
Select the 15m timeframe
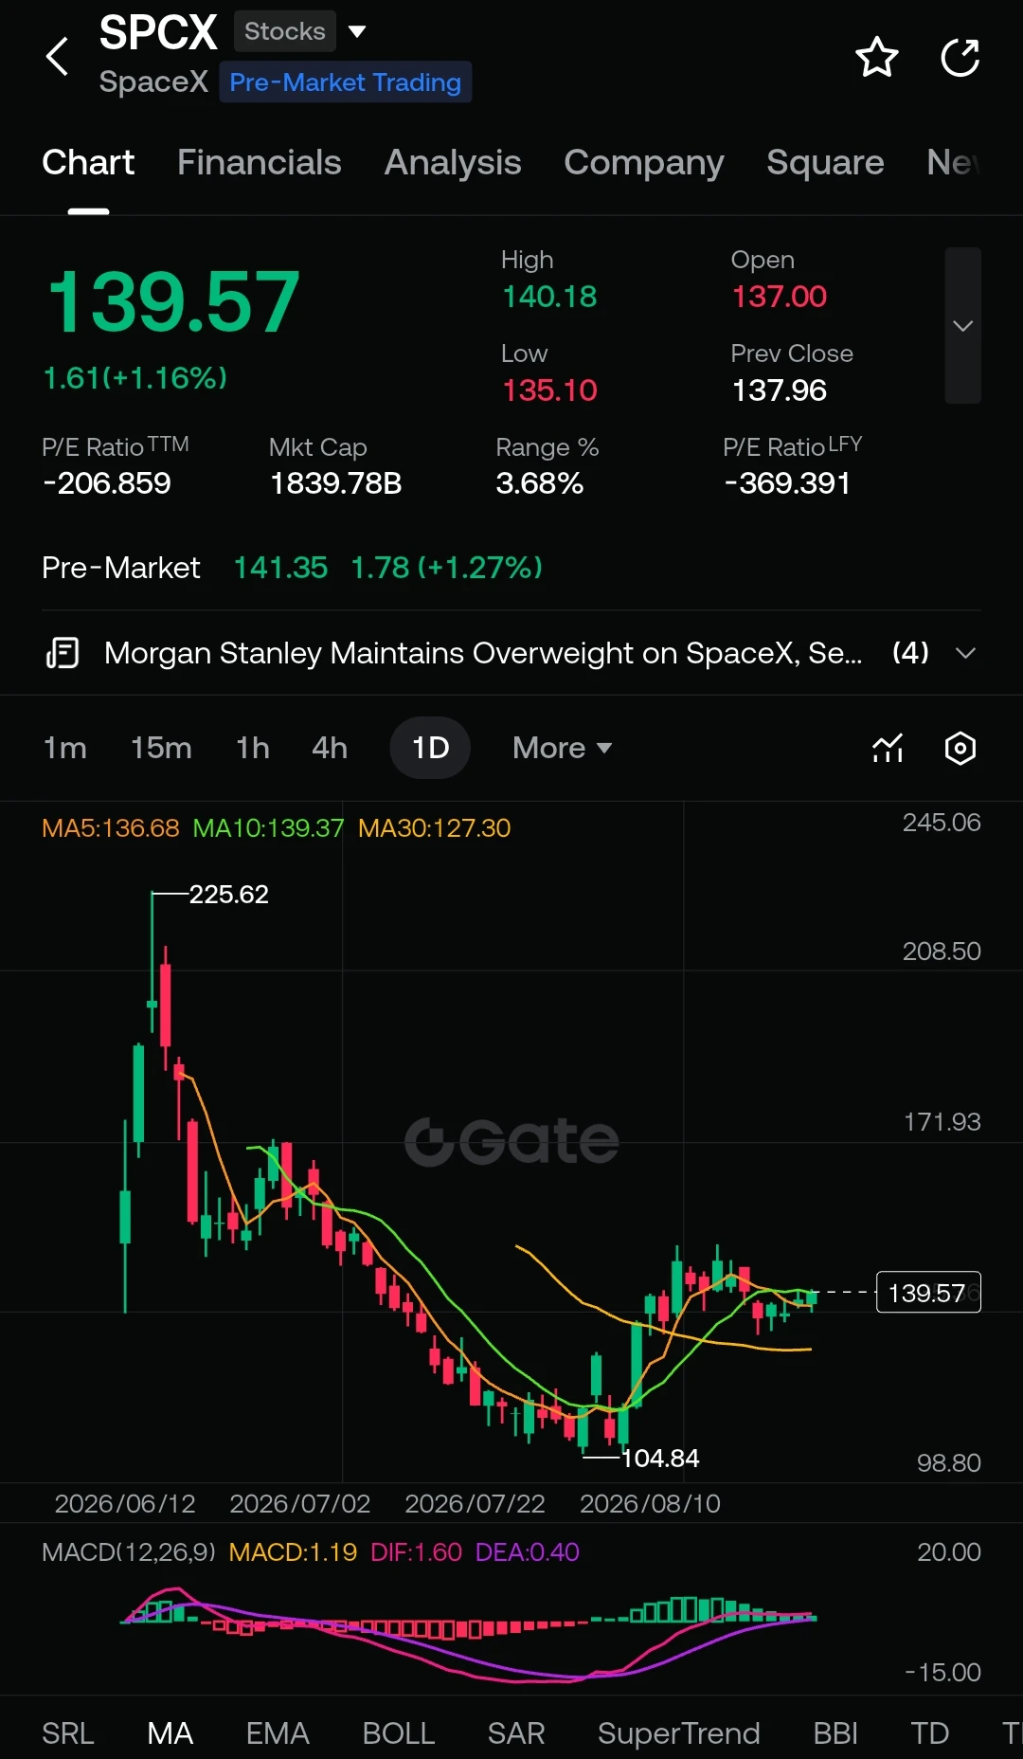coord(161,748)
